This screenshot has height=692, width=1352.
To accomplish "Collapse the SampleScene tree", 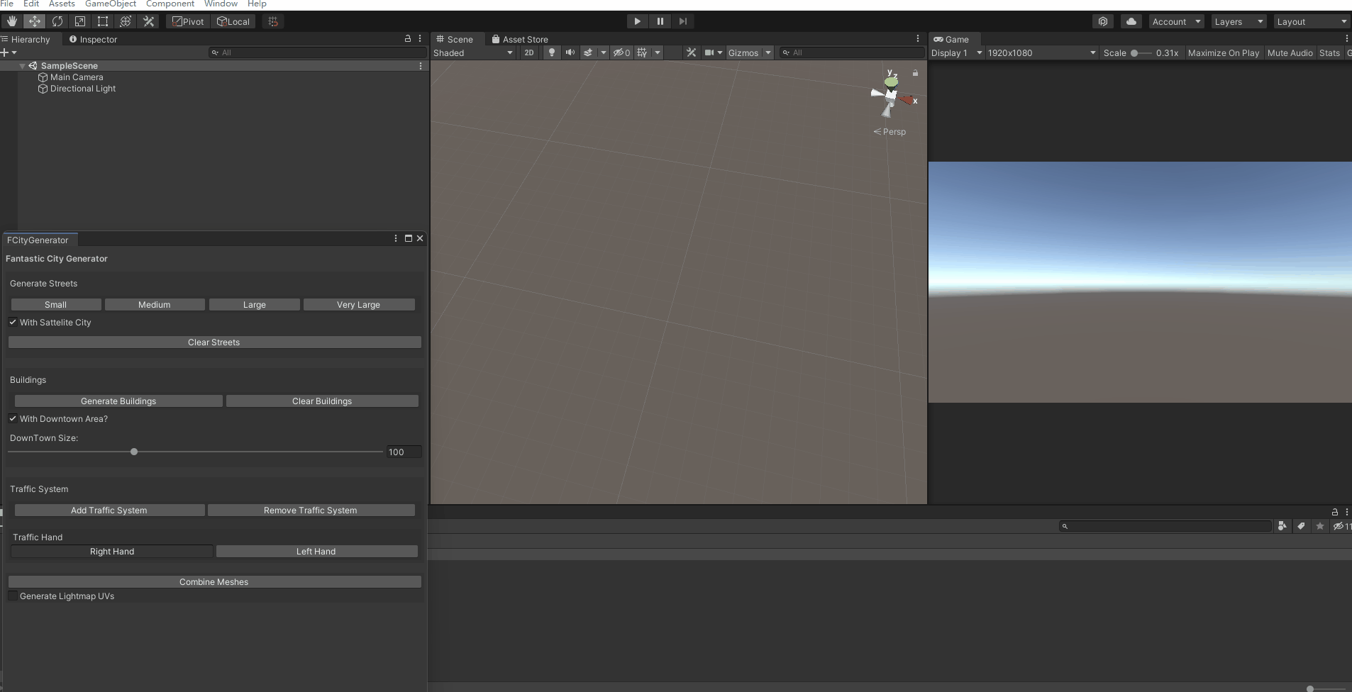I will point(23,66).
